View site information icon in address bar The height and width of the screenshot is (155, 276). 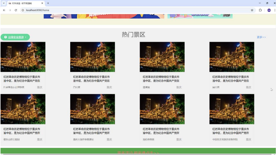tap(23, 10)
